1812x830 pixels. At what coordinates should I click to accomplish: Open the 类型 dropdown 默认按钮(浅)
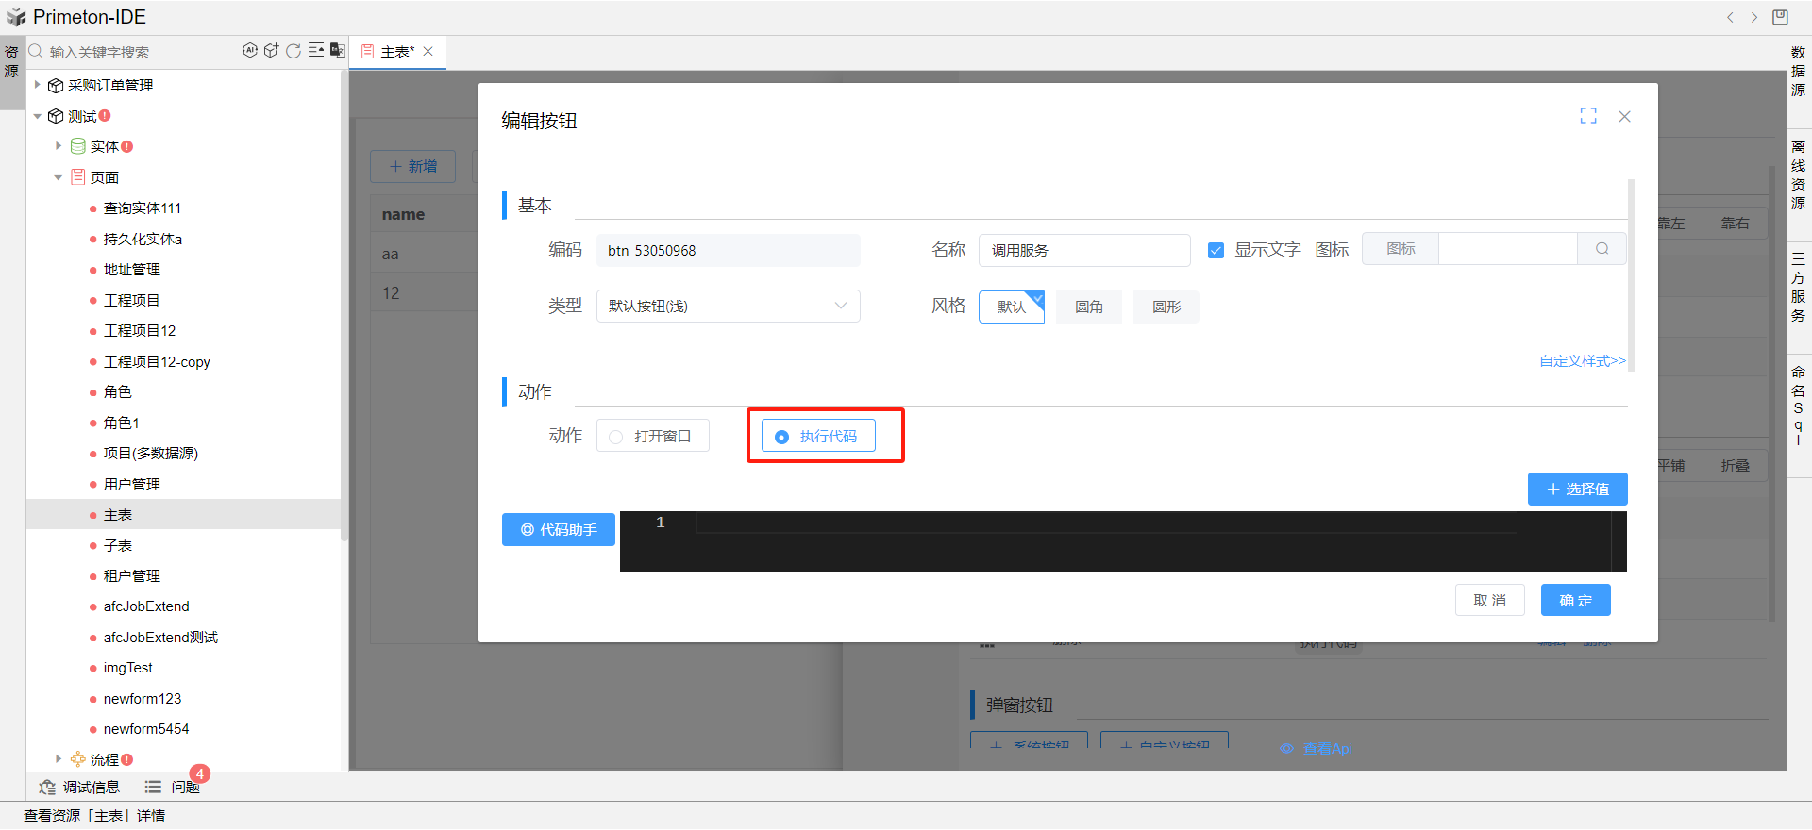(728, 307)
